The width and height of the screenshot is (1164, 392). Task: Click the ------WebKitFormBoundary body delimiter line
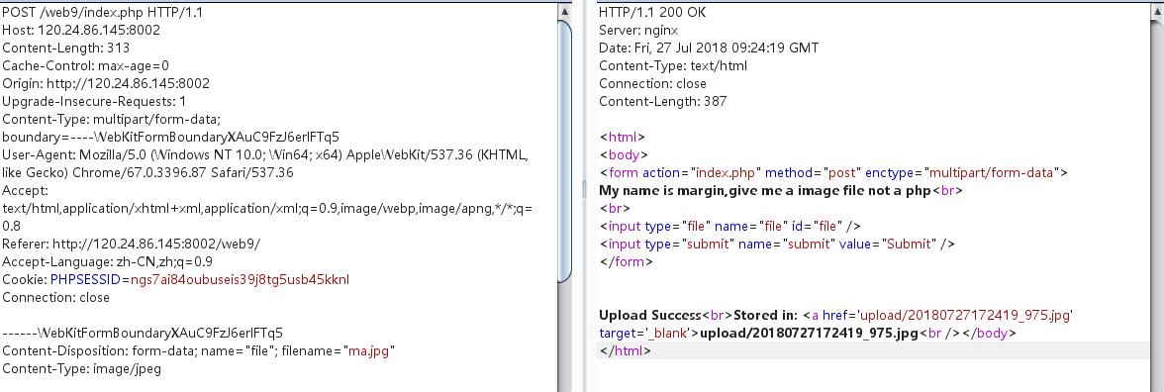pos(143,334)
